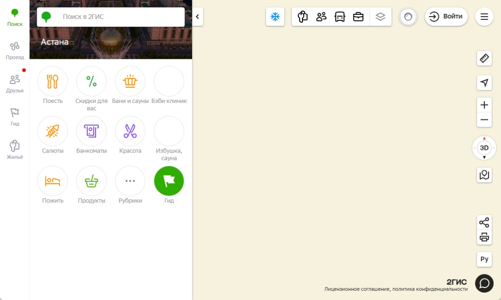The image size is (501, 300).
Task: Toggle 3D map view
Action: pyautogui.click(x=484, y=148)
